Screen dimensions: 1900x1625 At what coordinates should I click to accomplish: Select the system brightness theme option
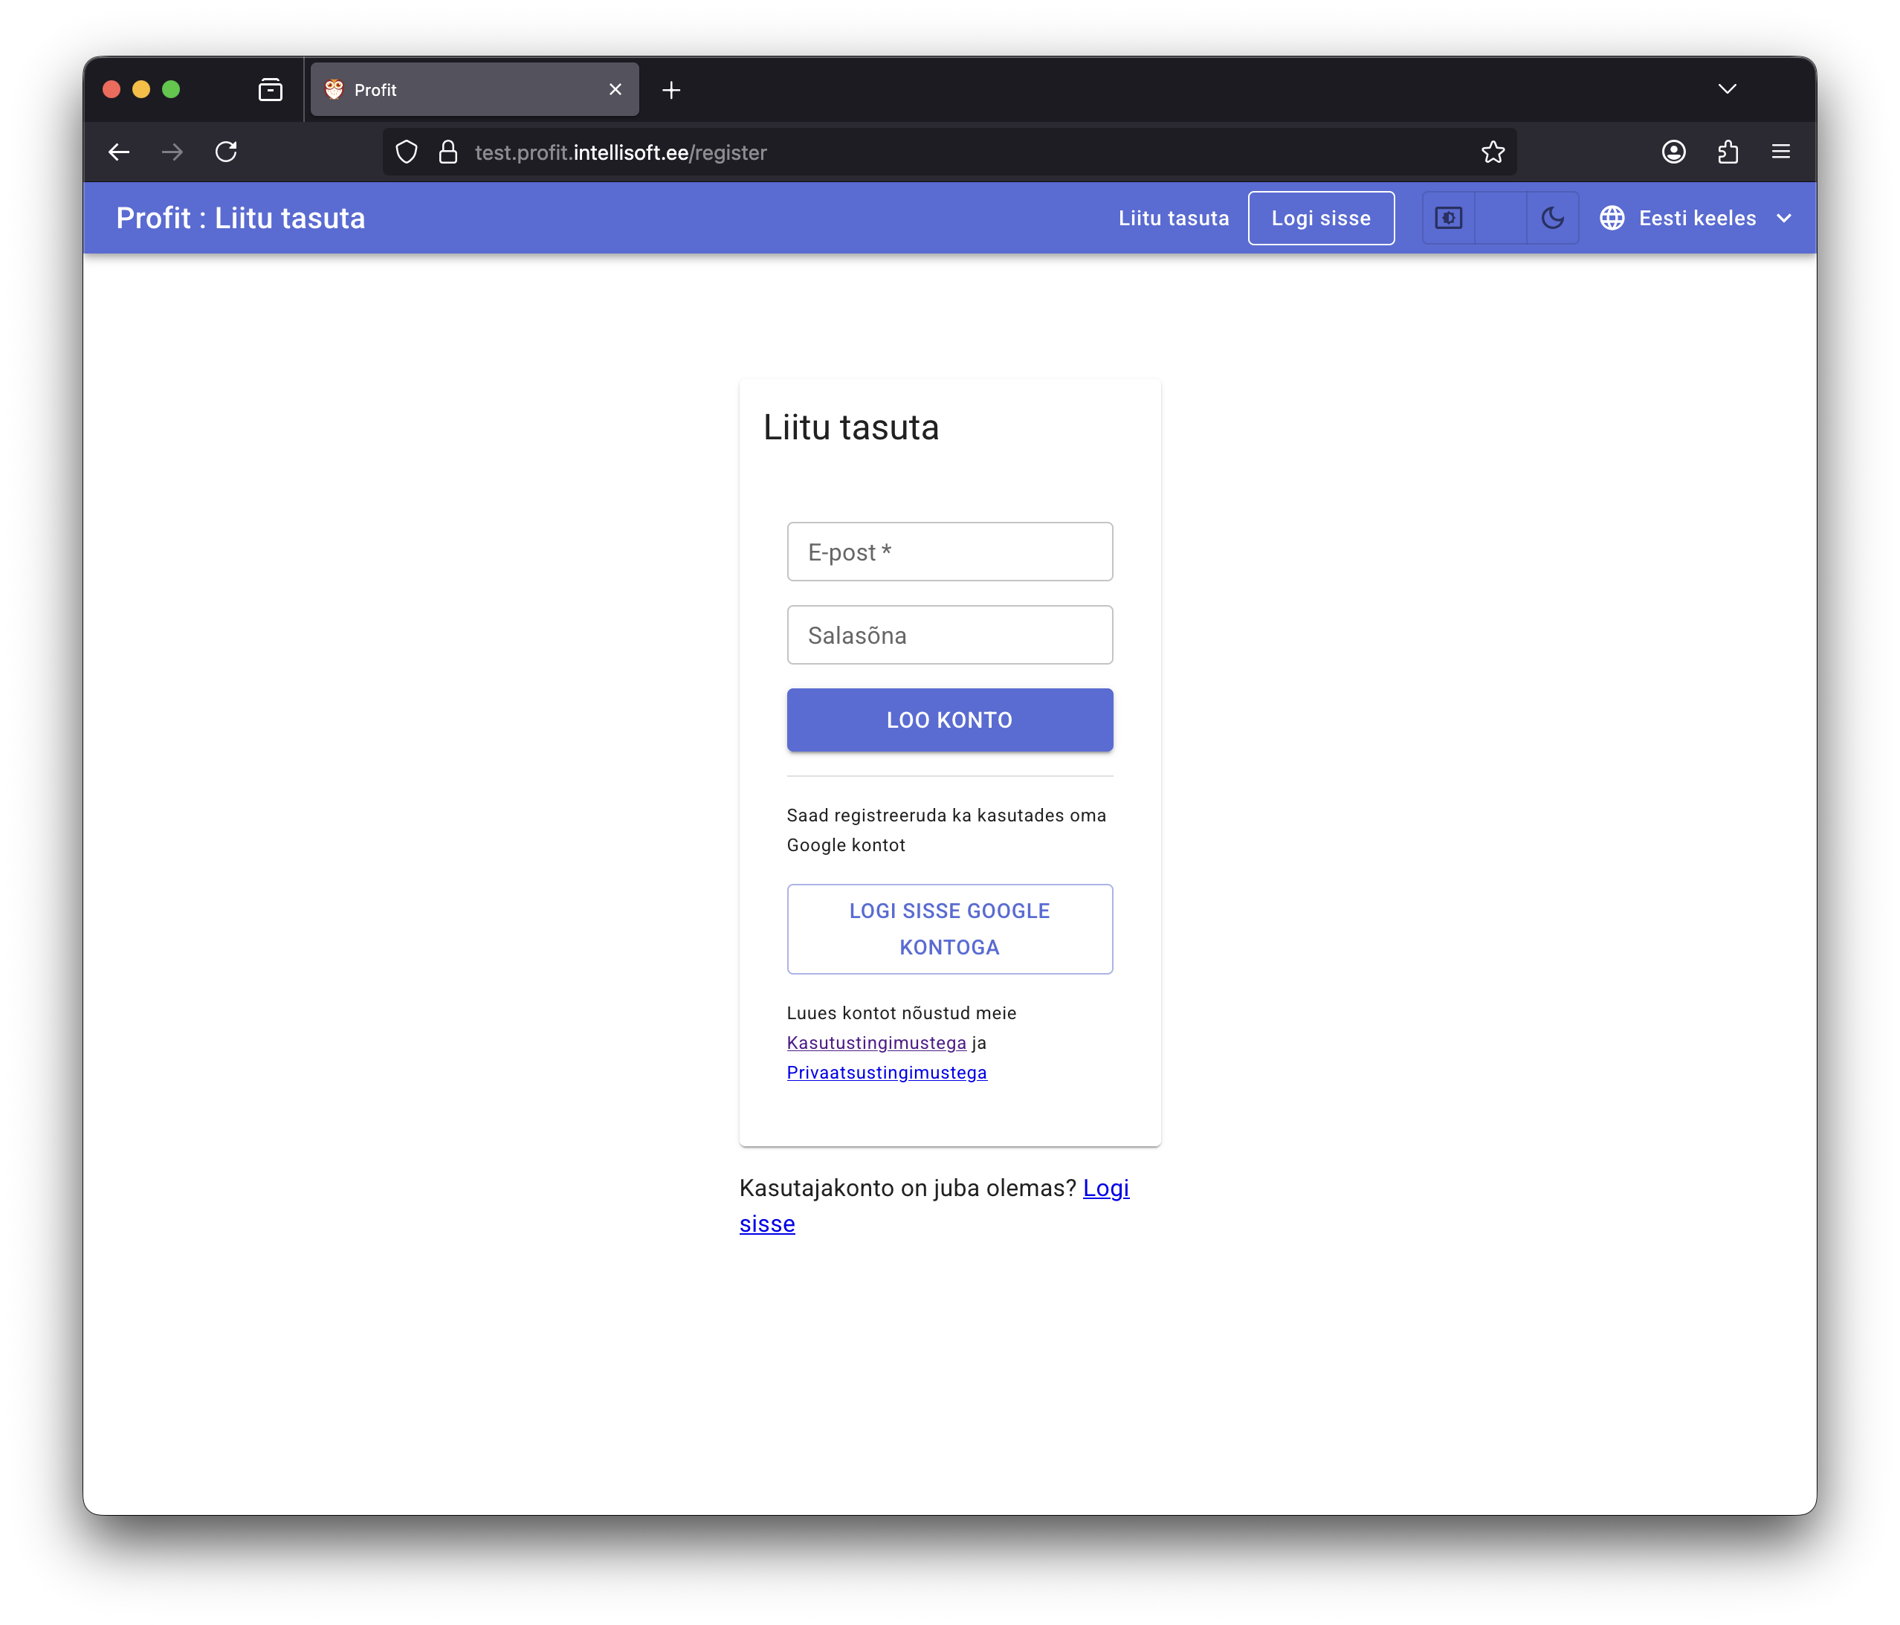(1448, 219)
